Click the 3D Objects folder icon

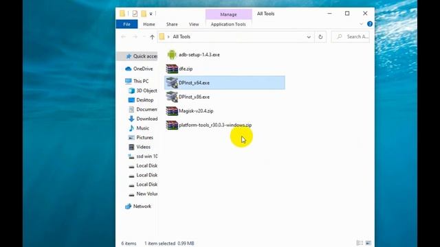[131, 91]
